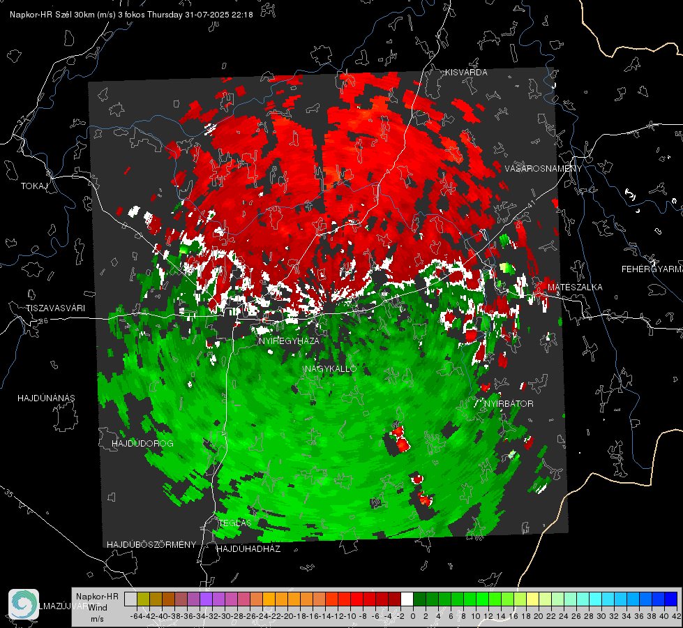The height and width of the screenshot is (628, 683).
Task: Select the MÁTÉSZALKA city label
Action: click(x=575, y=287)
